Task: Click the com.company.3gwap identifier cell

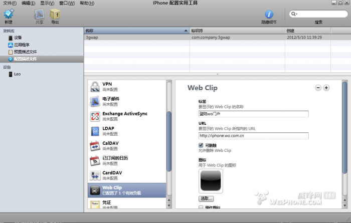Action: (x=211, y=38)
